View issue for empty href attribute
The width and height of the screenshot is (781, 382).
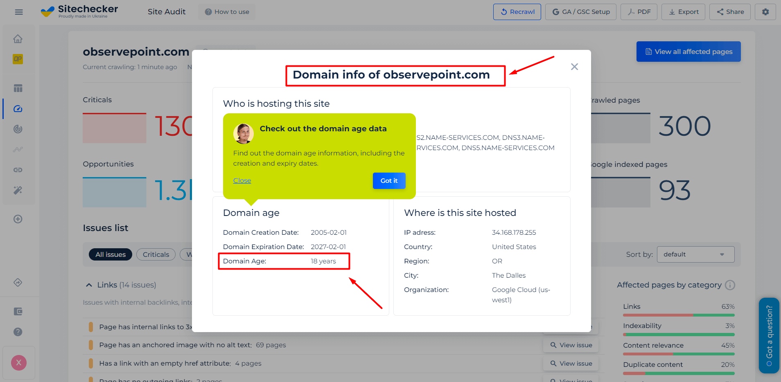(571, 364)
